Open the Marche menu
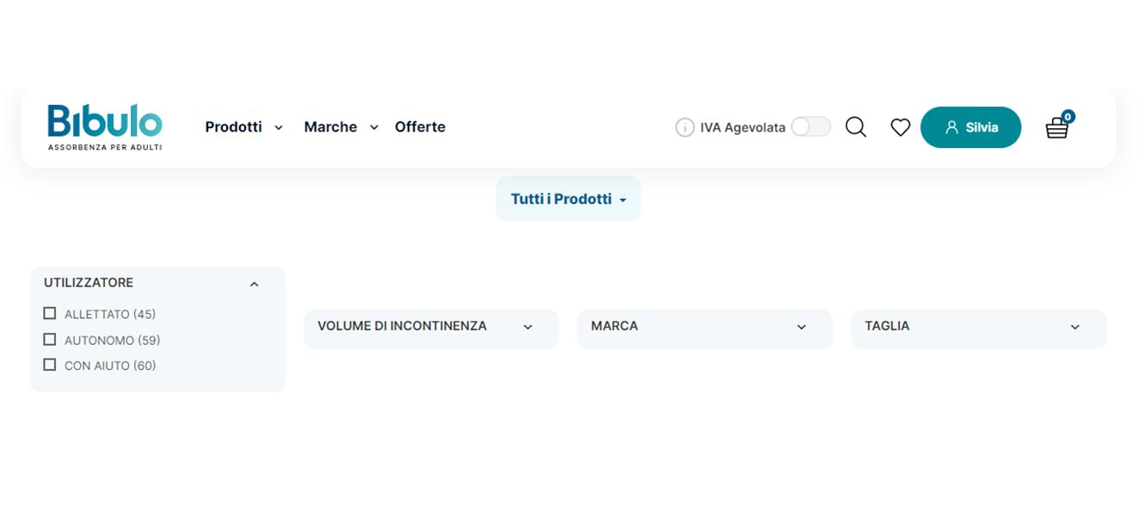Image resolution: width=1146 pixels, height=510 pixels. 341,127
